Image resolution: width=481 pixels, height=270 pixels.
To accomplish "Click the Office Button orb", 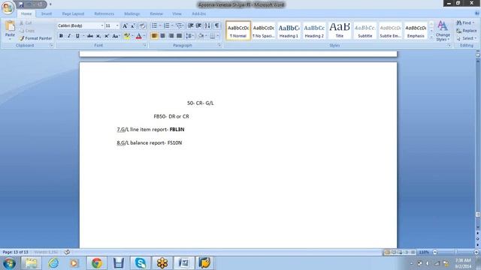I will [x=8, y=7].
